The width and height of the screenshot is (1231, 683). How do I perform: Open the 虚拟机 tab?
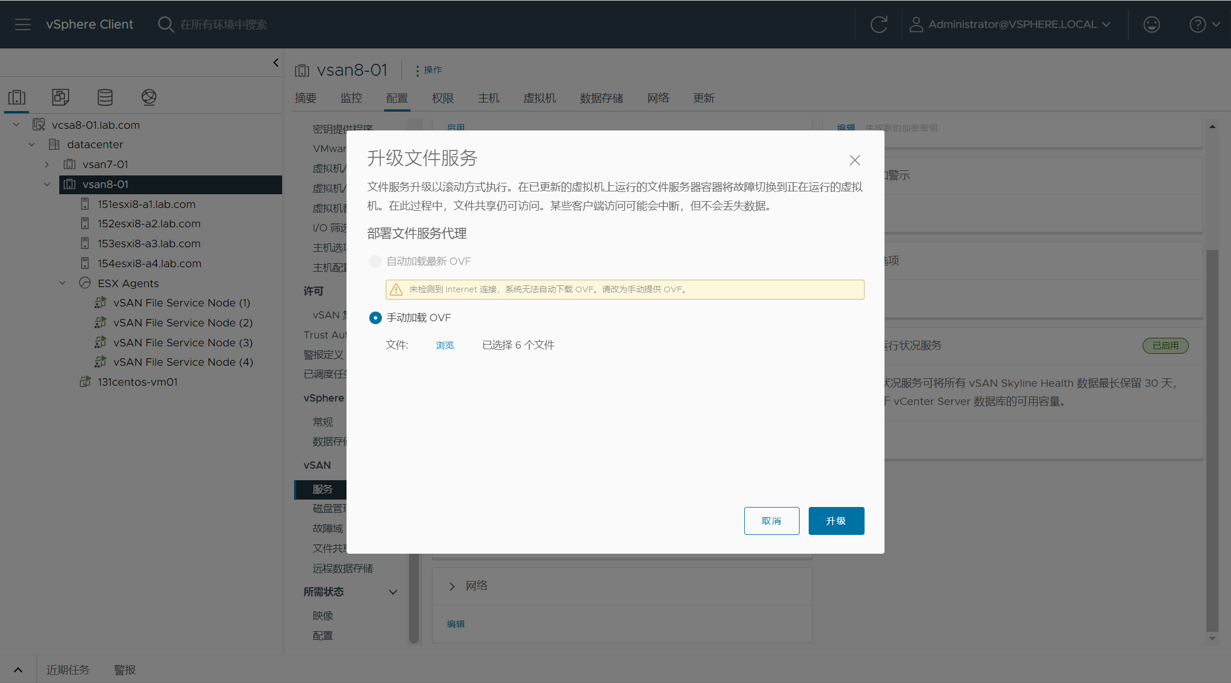(540, 98)
